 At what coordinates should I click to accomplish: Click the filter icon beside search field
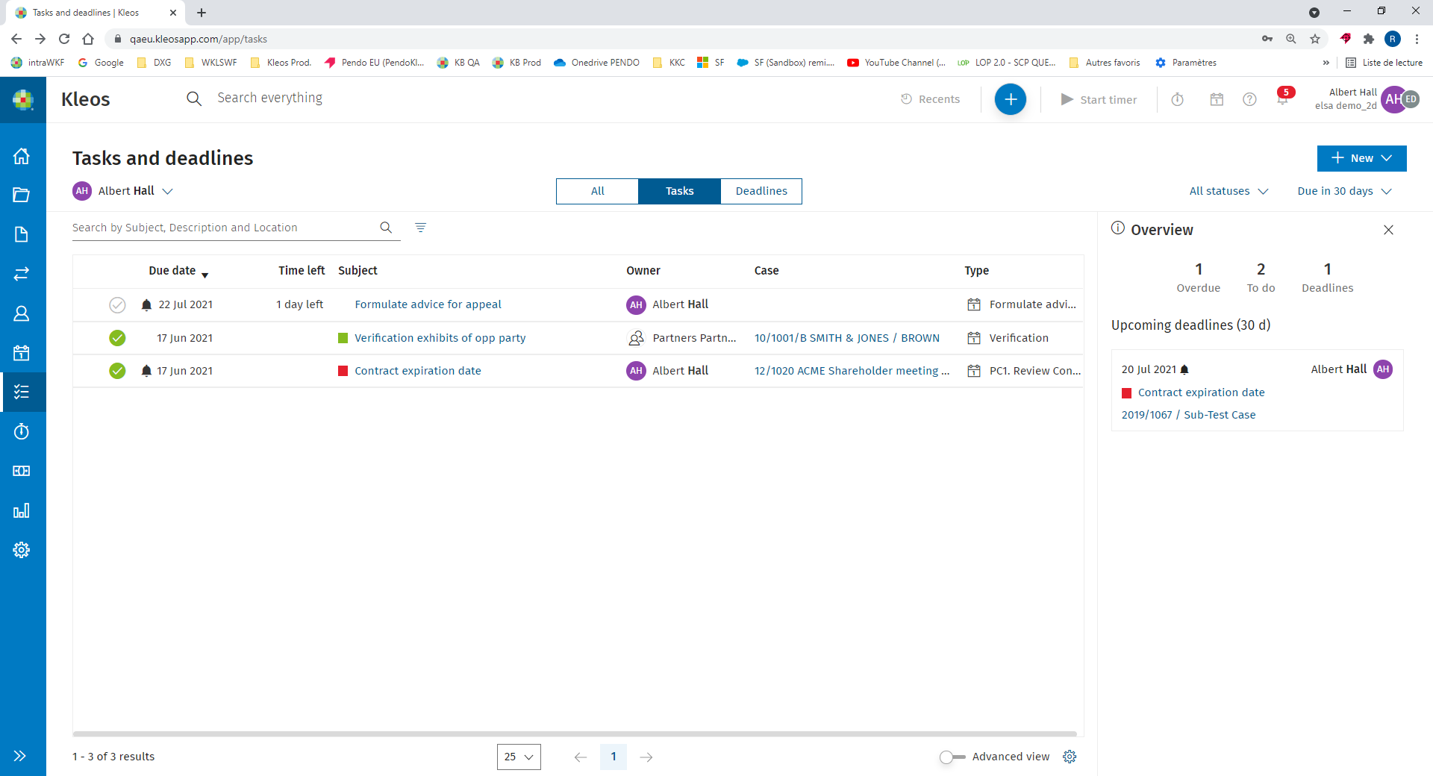click(420, 228)
